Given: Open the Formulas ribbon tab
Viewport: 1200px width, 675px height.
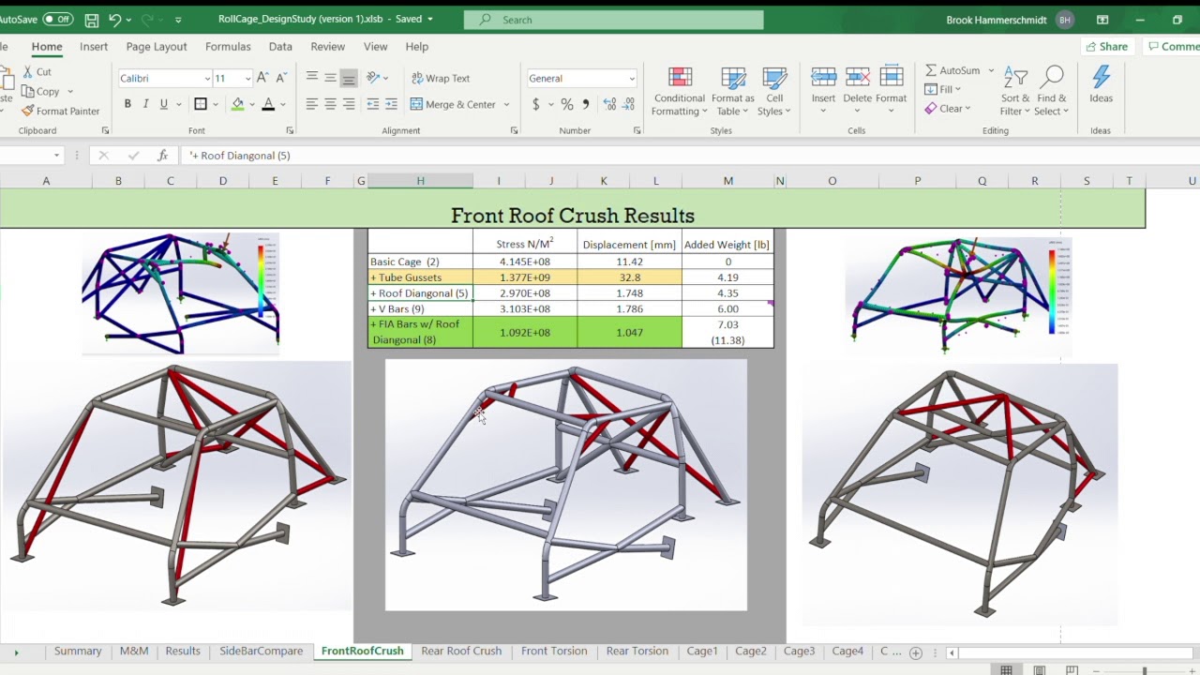Looking at the screenshot, I should pyautogui.click(x=228, y=46).
